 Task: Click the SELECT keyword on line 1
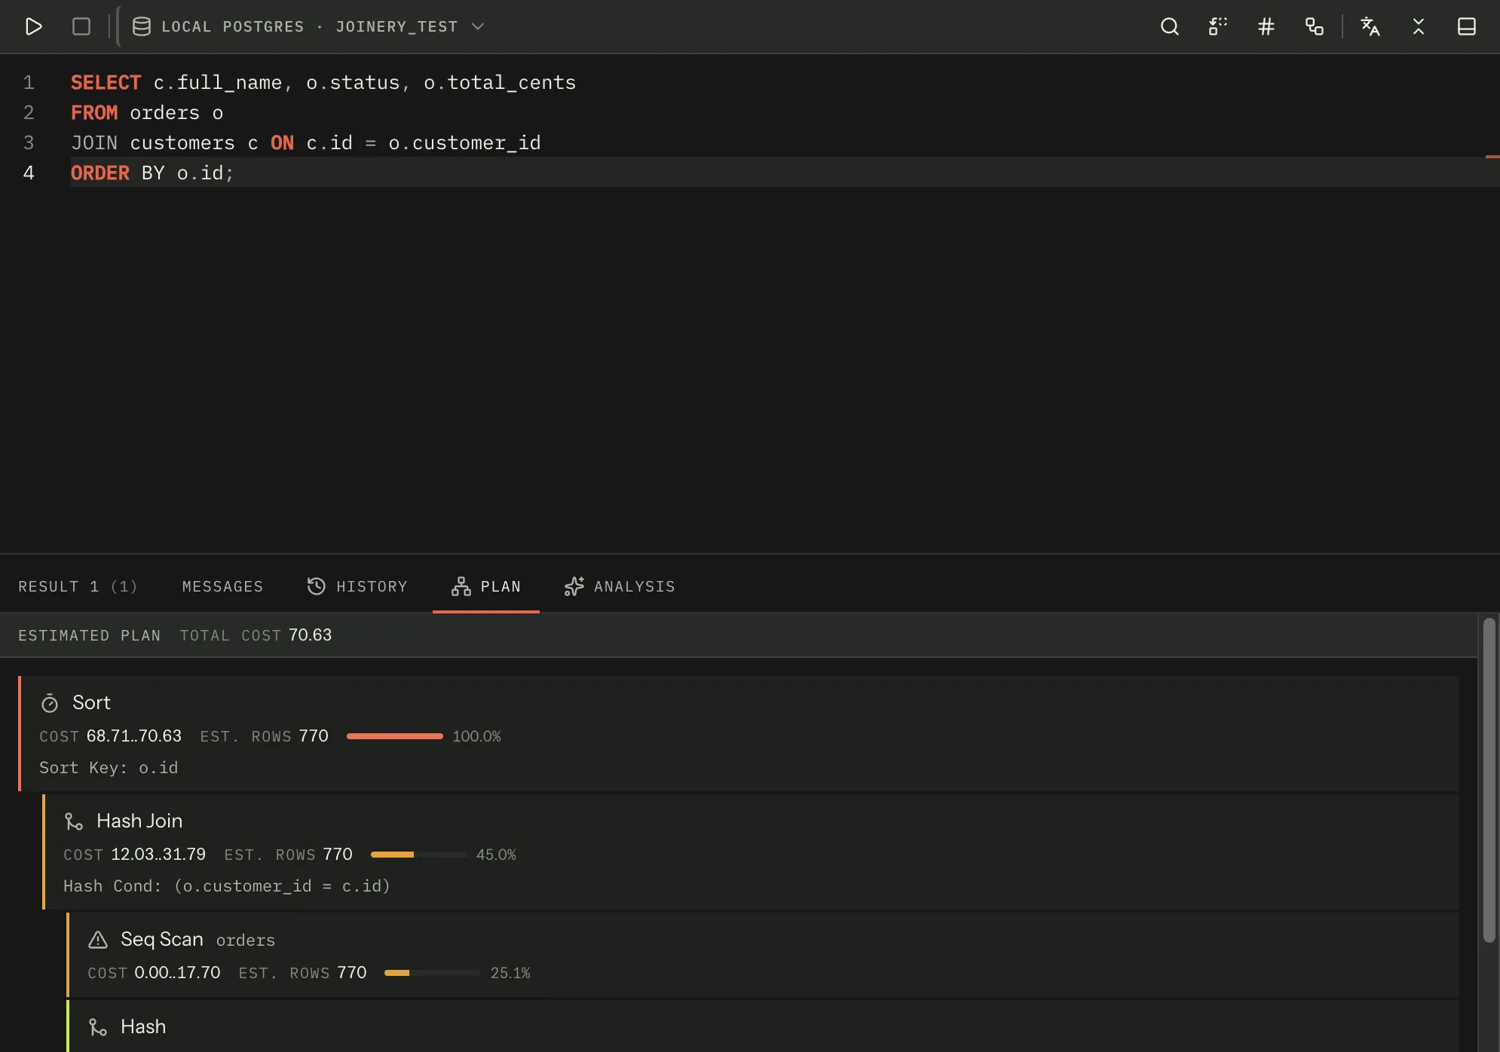[106, 82]
